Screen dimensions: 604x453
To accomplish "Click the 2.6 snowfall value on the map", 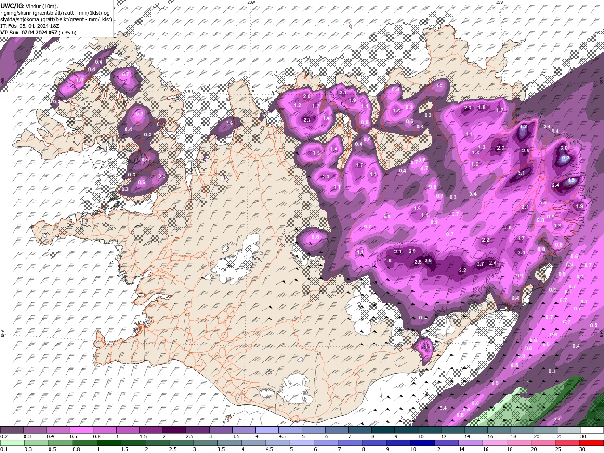I will pos(418,262).
